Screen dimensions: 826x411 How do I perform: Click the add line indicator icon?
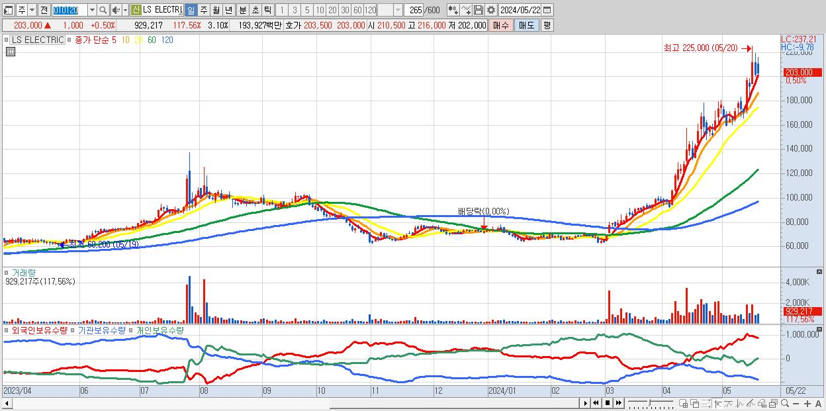[466, 10]
